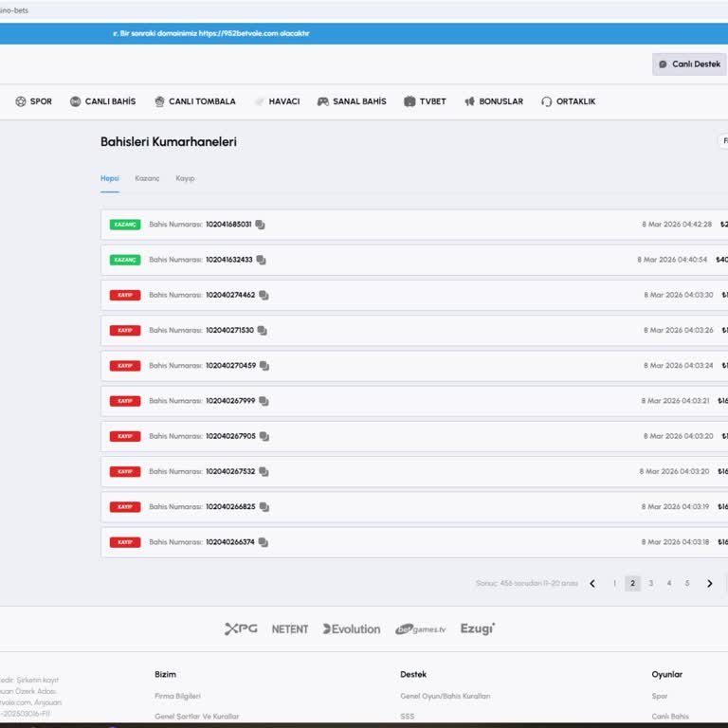Click the XPG provider logo
The width and height of the screenshot is (728, 728).
tap(241, 628)
